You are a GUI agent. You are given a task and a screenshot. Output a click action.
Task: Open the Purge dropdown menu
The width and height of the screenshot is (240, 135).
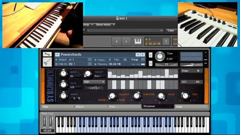tap(143, 60)
